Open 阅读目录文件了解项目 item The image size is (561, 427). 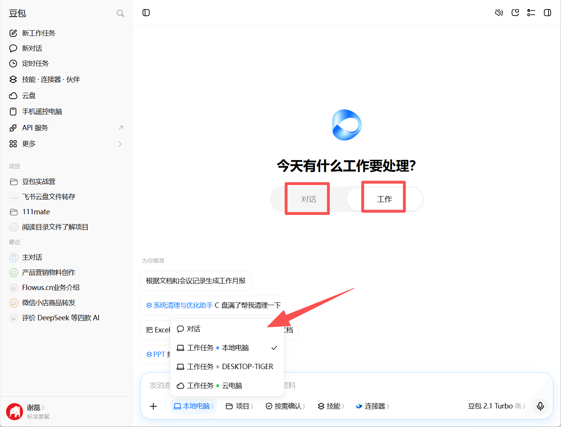pyautogui.click(x=66, y=227)
